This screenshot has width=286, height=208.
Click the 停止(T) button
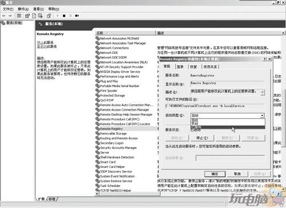(x=202, y=138)
